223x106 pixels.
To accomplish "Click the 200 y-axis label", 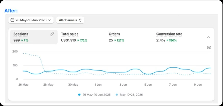I will [x=15, y=52].
